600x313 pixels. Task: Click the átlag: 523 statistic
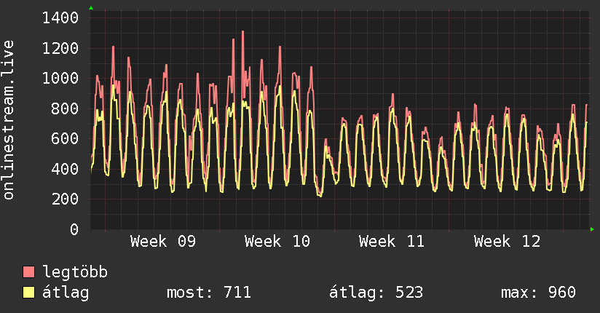click(376, 293)
